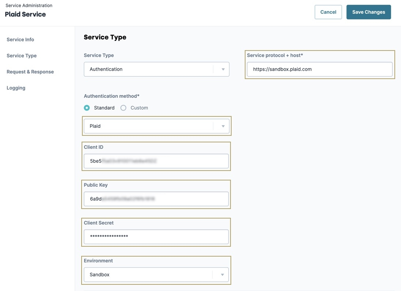
Task: Click the Save Changes button
Action: click(368, 12)
